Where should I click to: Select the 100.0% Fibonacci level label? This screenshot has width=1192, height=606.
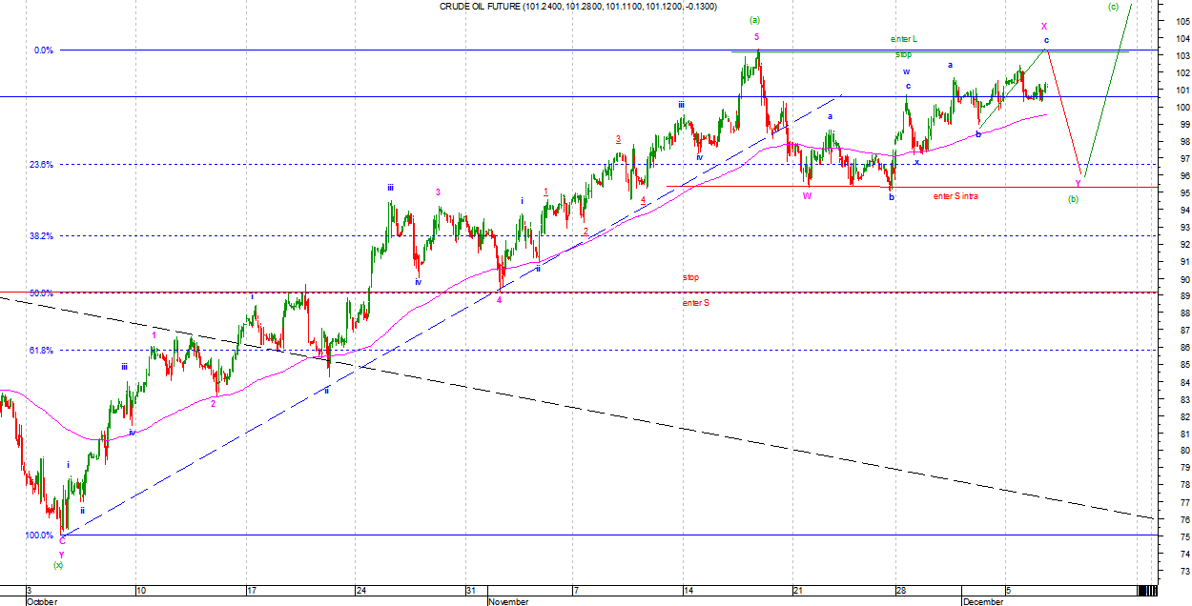pyautogui.click(x=40, y=535)
